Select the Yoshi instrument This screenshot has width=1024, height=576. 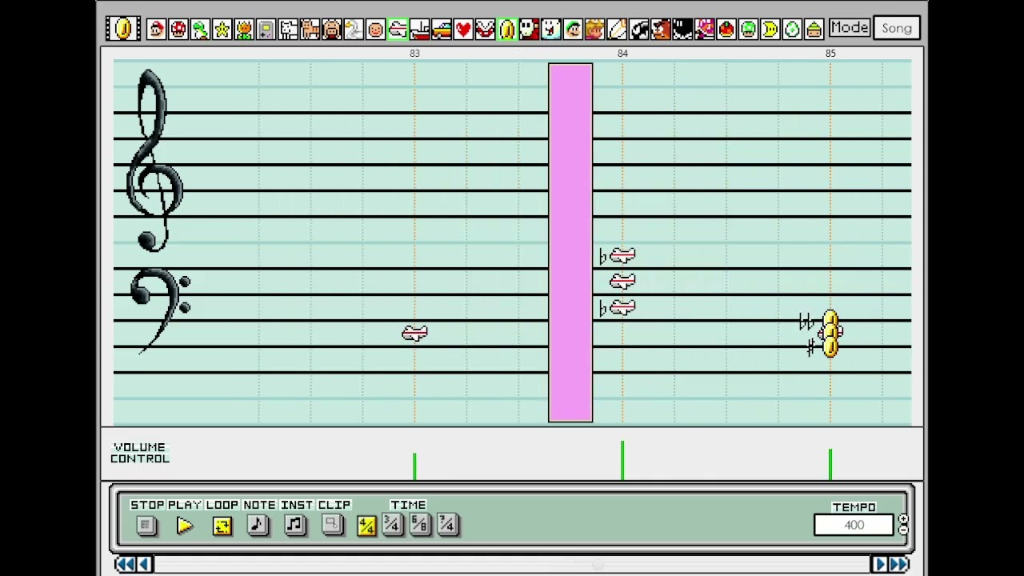(200, 30)
